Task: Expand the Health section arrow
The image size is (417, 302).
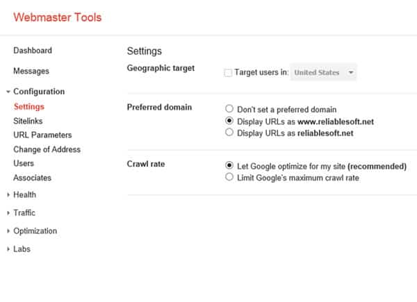Action: click(8, 195)
